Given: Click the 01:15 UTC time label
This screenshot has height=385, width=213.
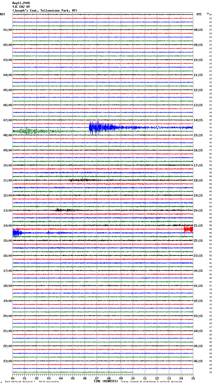Looking at the screenshot, I should pos(198,286).
